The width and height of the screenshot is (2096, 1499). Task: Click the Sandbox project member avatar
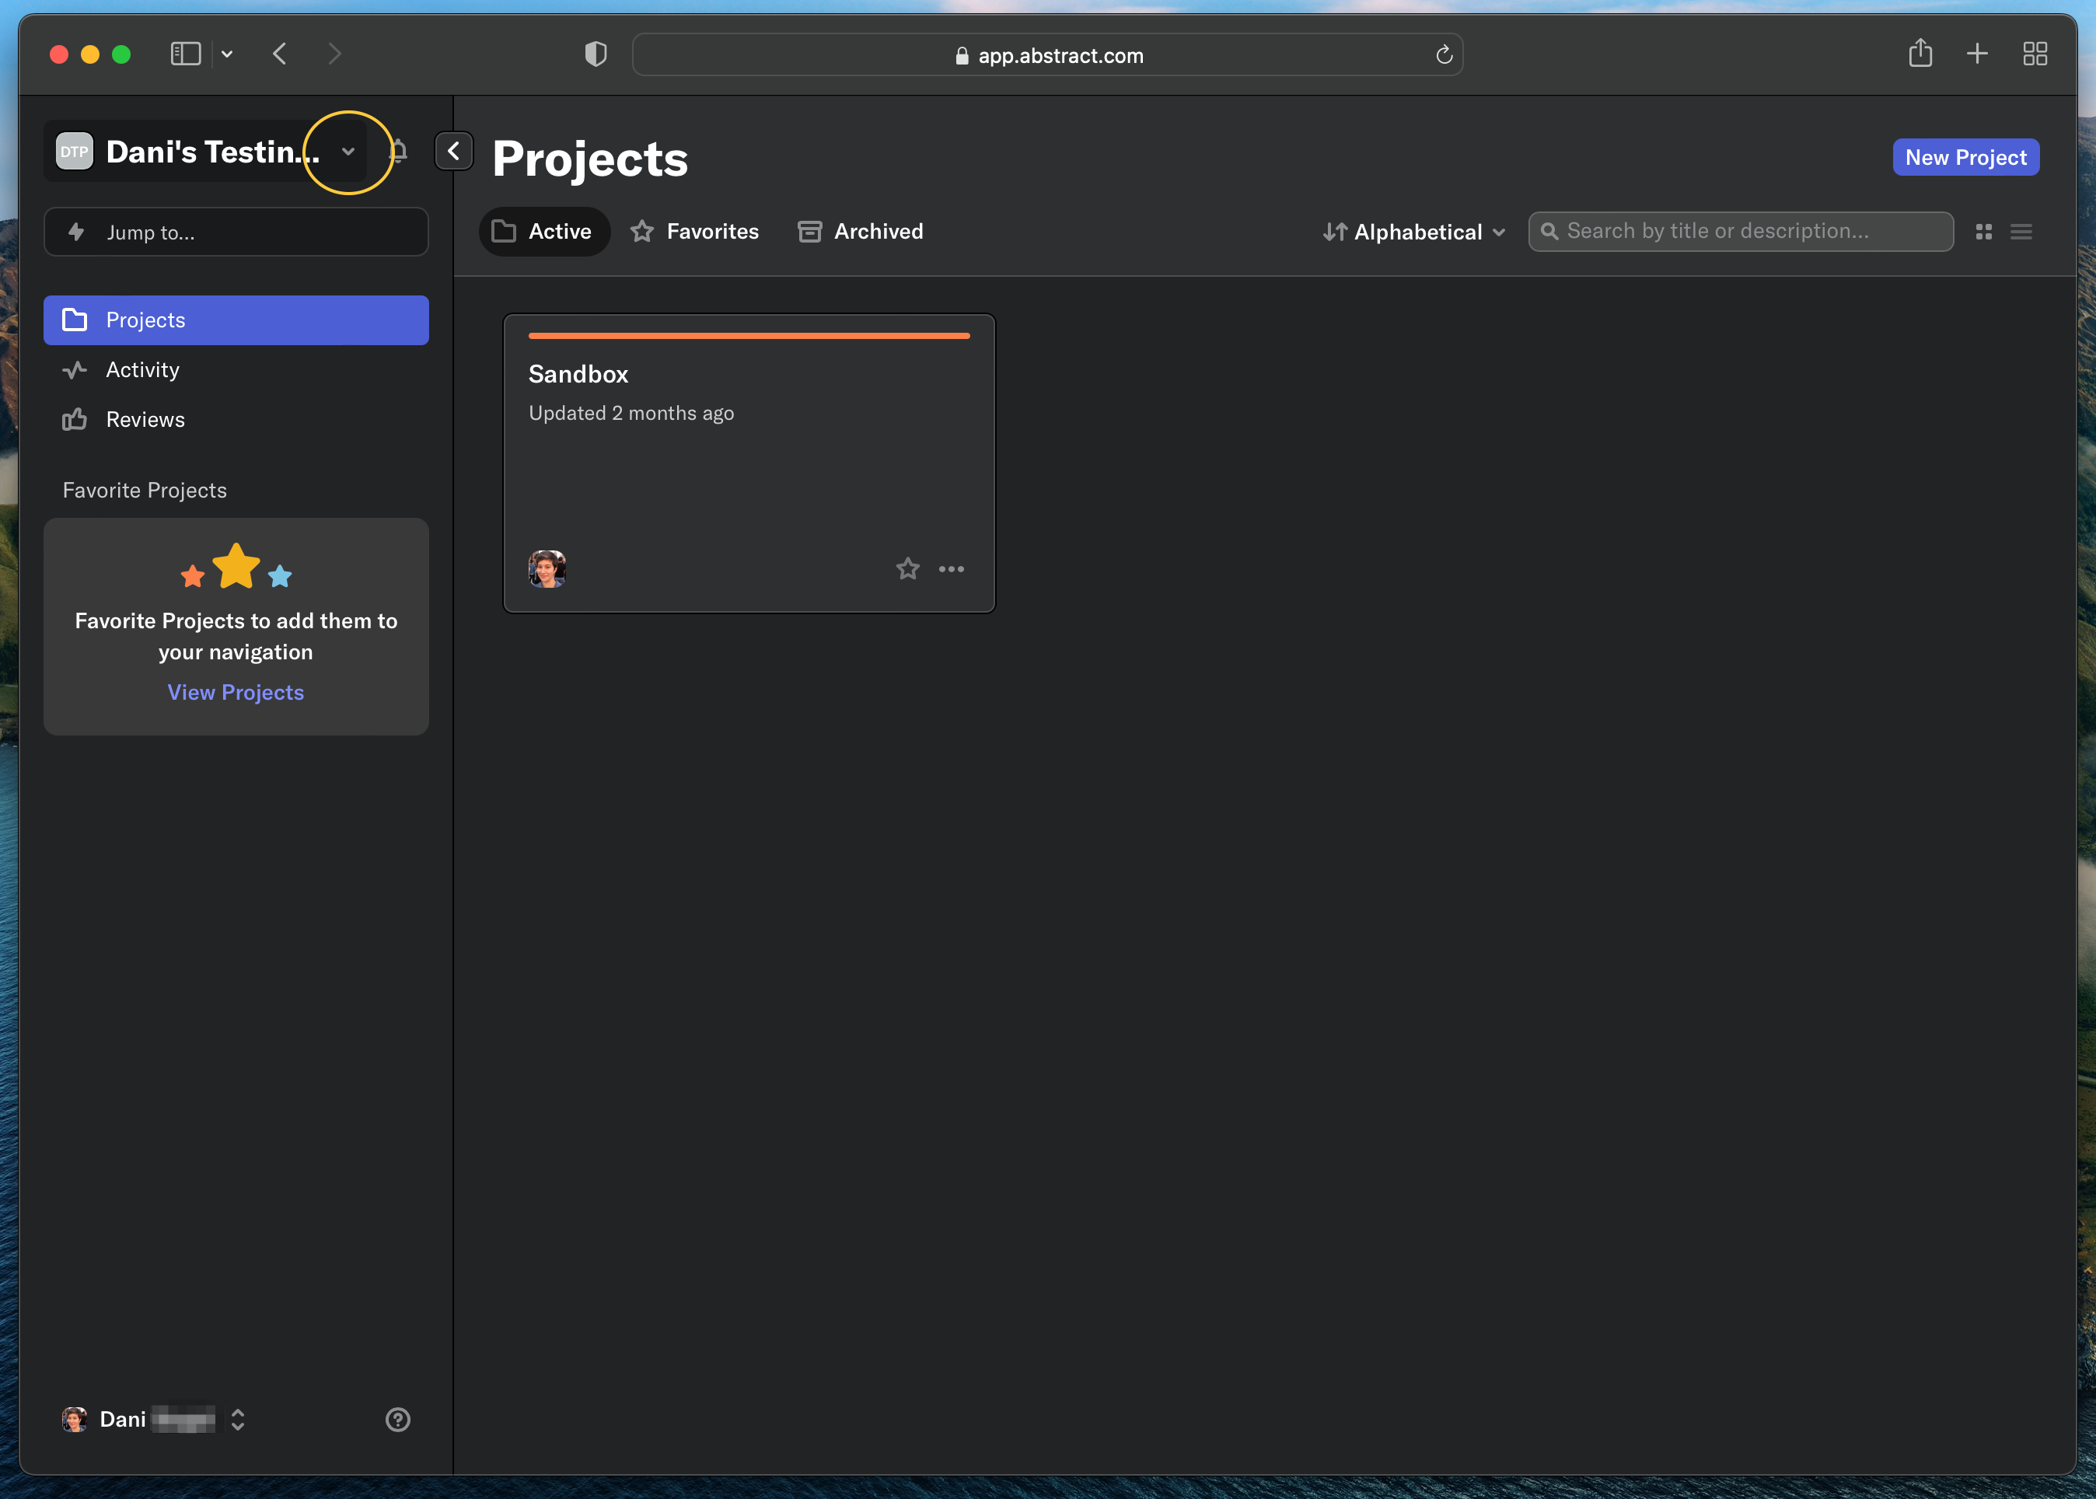[x=547, y=568]
